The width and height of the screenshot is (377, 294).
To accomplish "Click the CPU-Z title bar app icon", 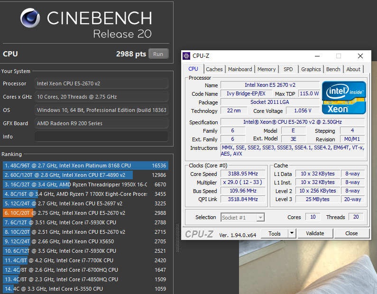I will 186,56.
